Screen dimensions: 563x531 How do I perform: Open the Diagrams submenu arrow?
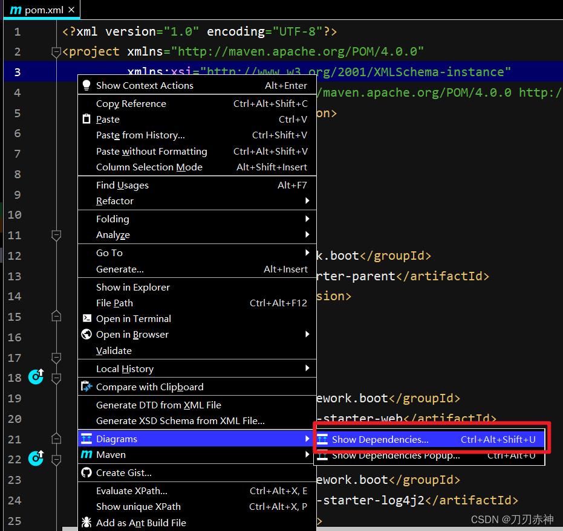307,439
